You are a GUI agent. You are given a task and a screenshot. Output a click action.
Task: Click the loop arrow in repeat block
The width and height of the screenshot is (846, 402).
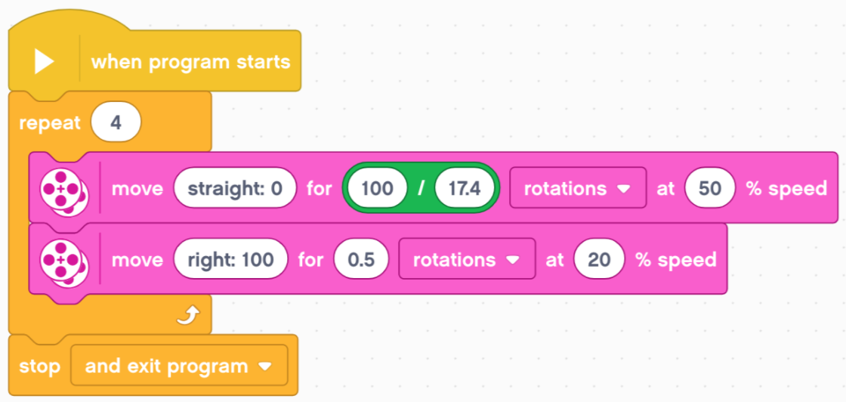pos(189,316)
